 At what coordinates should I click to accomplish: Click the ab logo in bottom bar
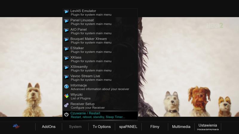16,126
